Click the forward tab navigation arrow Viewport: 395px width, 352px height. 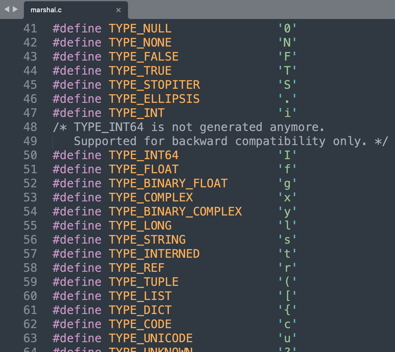coord(15,9)
